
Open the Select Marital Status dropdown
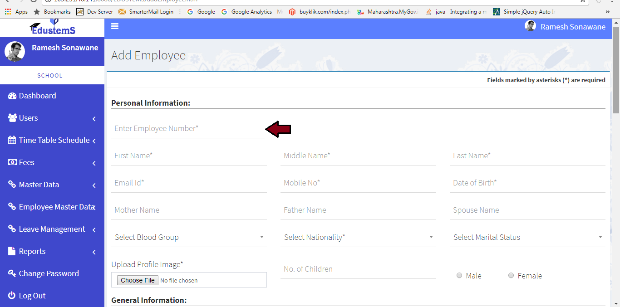[x=527, y=237]
